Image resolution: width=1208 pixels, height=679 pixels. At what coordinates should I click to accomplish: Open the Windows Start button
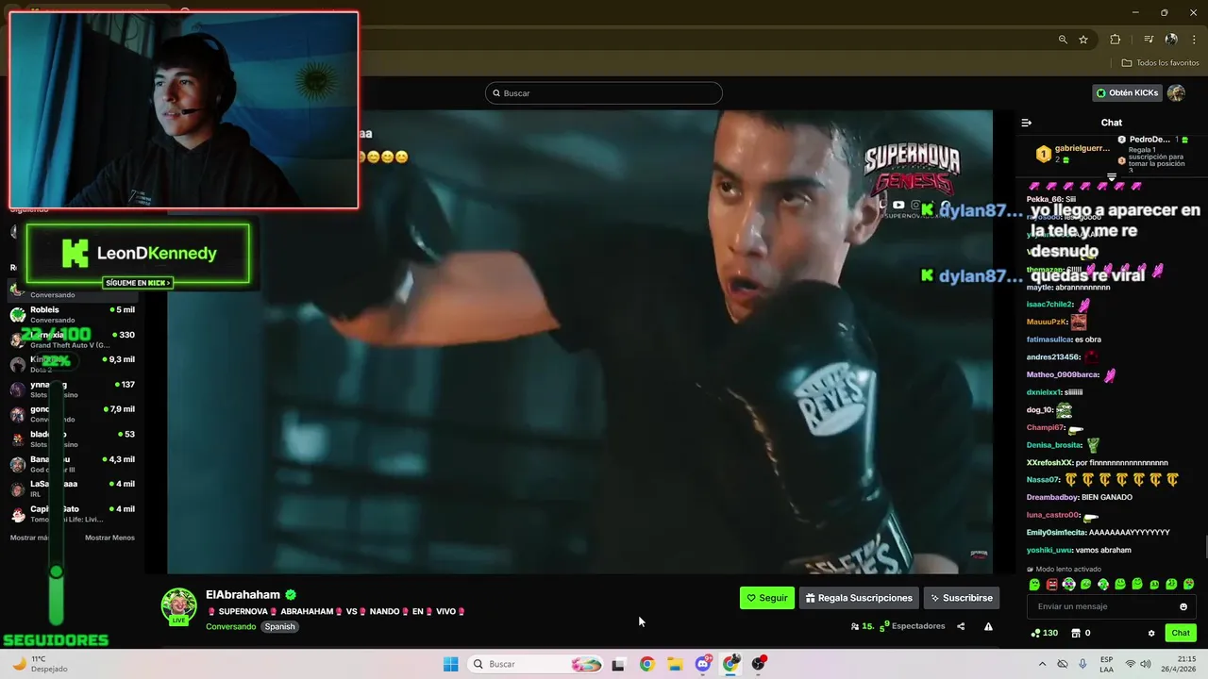tap(451, 664)
